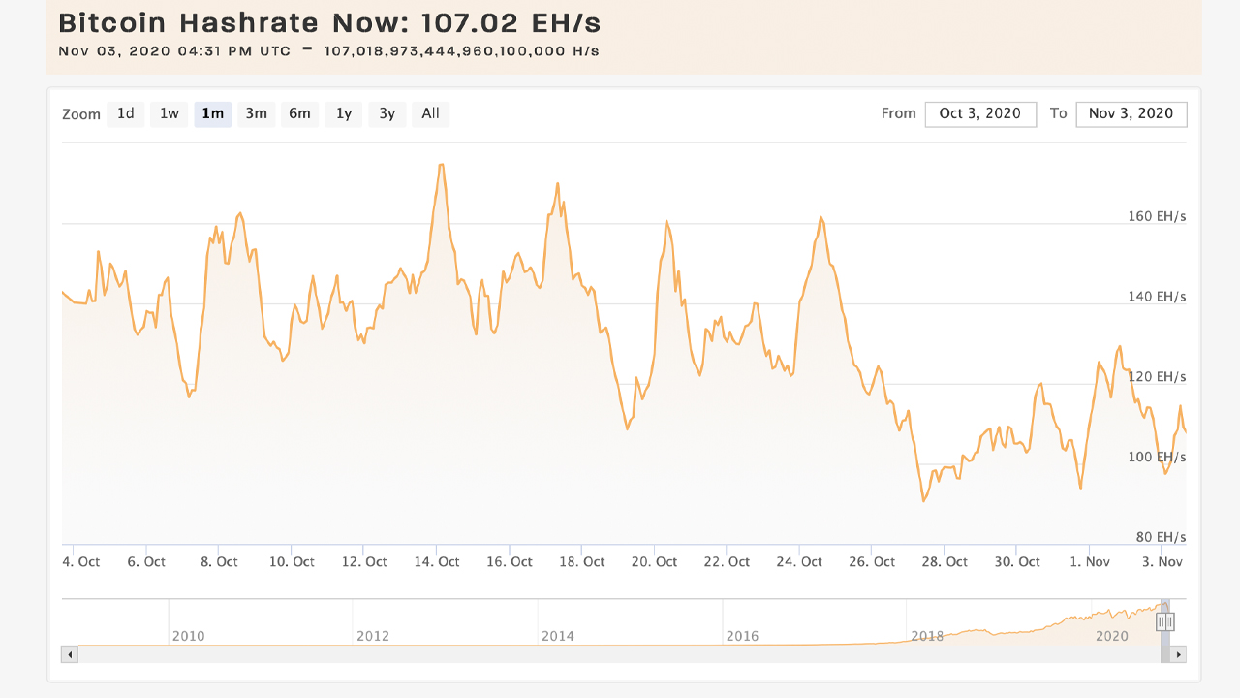The image size is (1240, 698).
Task: Click the scrollbar left arrow under the navigator
Action: point(69,654)
